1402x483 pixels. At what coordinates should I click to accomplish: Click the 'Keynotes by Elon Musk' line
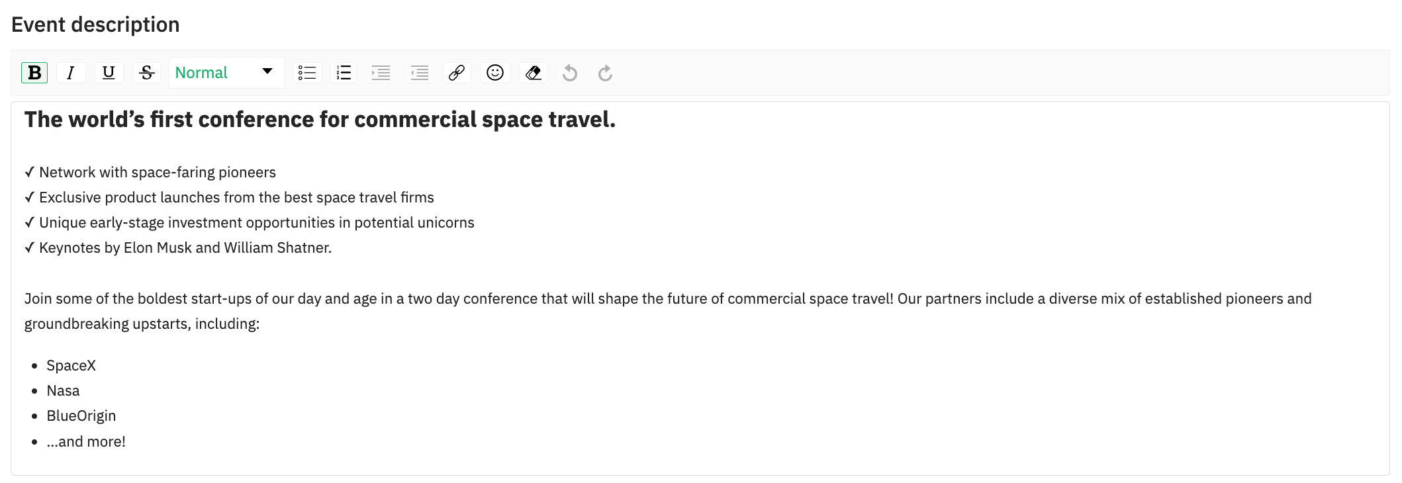pos(178,248)
